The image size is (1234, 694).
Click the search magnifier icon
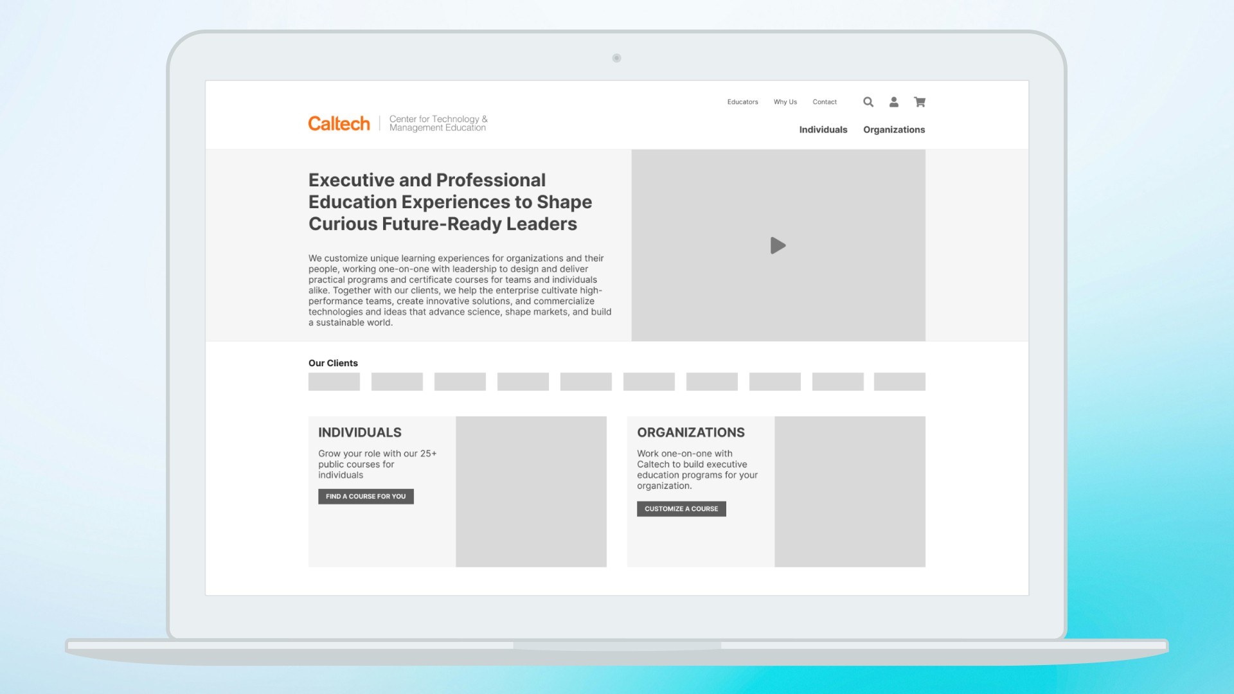[868, 102]
